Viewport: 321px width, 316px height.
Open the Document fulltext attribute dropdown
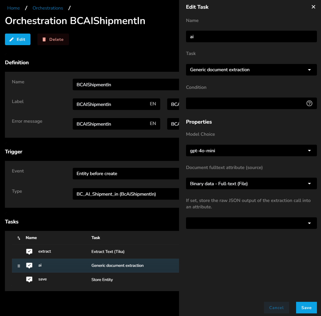pos(251,183)
